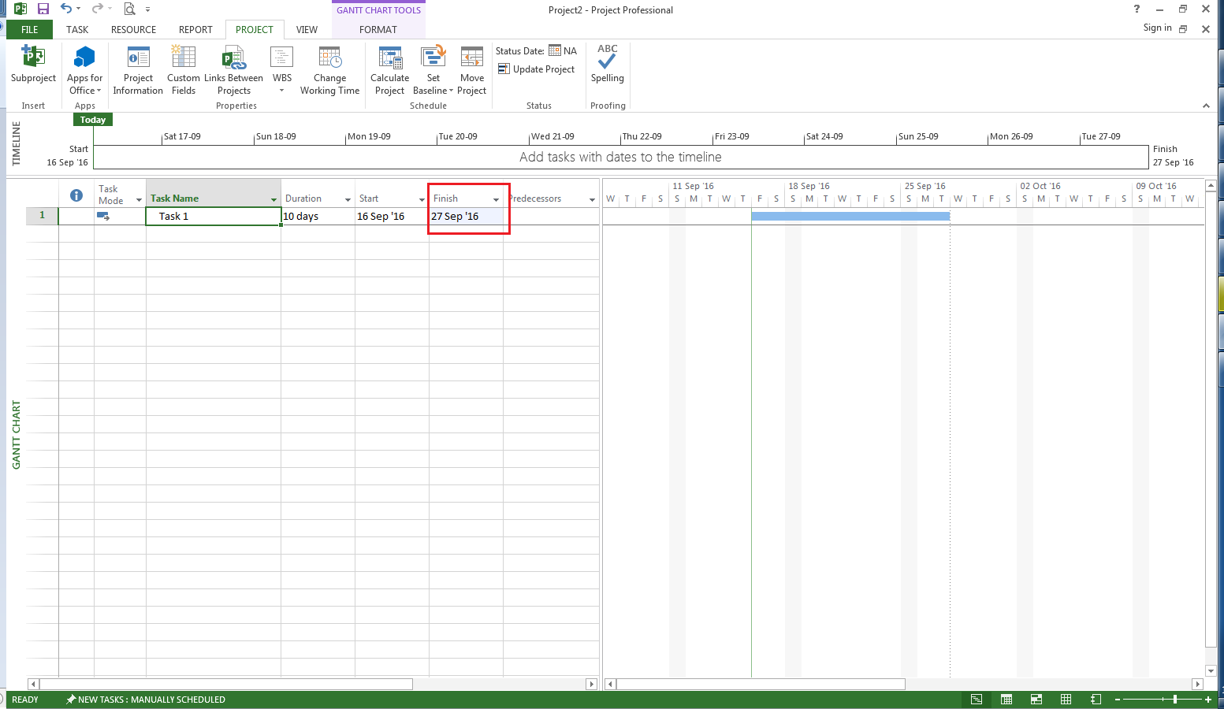Screen dimensions: 1224x709
Task: Open Project Information dialog
Action: coord(138,58)
